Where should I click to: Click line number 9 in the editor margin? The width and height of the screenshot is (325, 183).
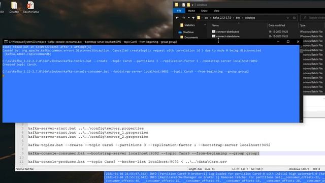coord(22,154)
